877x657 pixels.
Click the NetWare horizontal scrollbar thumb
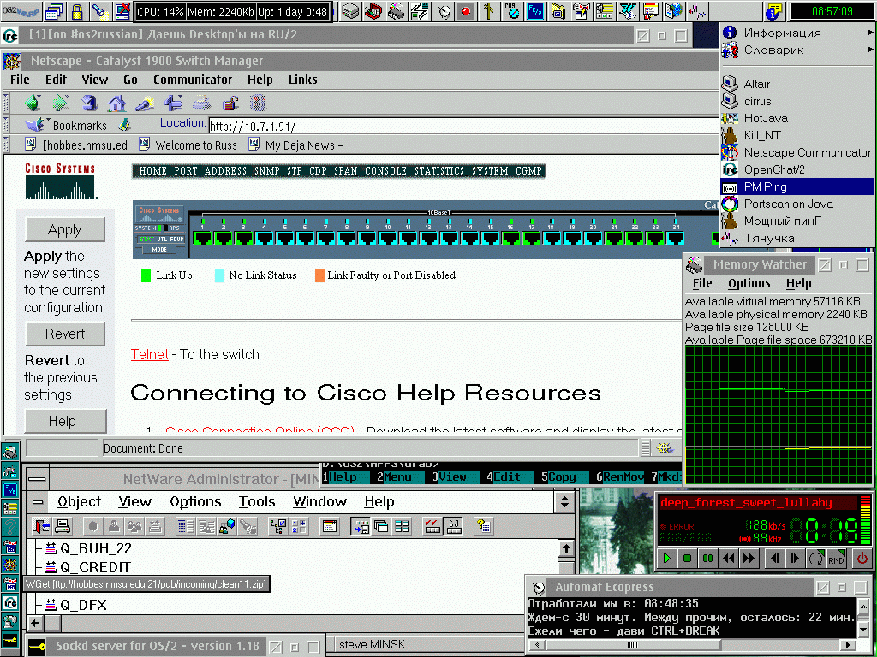[x=52, y=623]
